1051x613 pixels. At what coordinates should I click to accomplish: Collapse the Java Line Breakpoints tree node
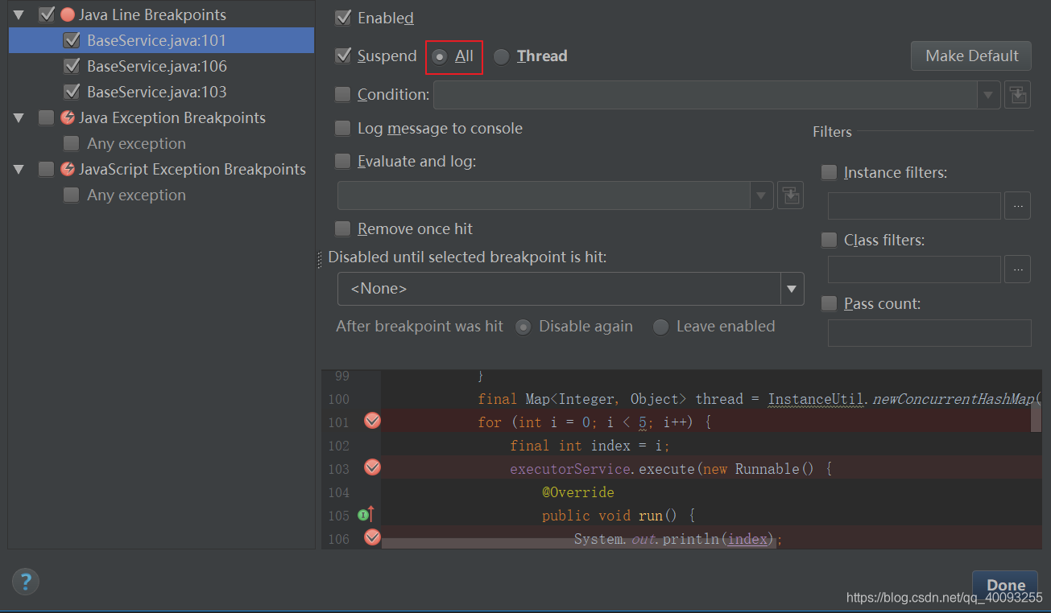coord(19,14)
